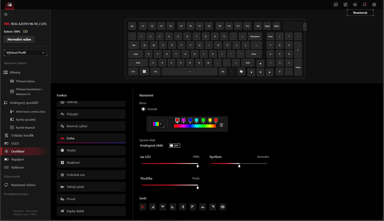Open Přiřazení kombinací s klávesou Fn
This screenshot has height=221, width=384.
tap(29, 92)
